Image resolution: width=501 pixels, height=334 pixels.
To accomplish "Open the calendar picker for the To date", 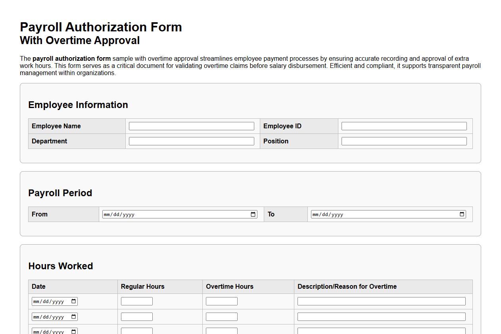I will (x=461, y=214).
